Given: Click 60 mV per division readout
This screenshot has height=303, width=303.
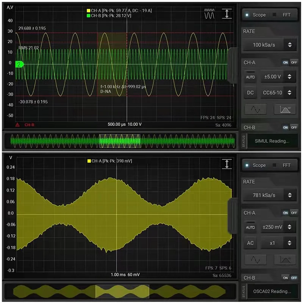Looking at the screenshot, I should pos(134,275).
